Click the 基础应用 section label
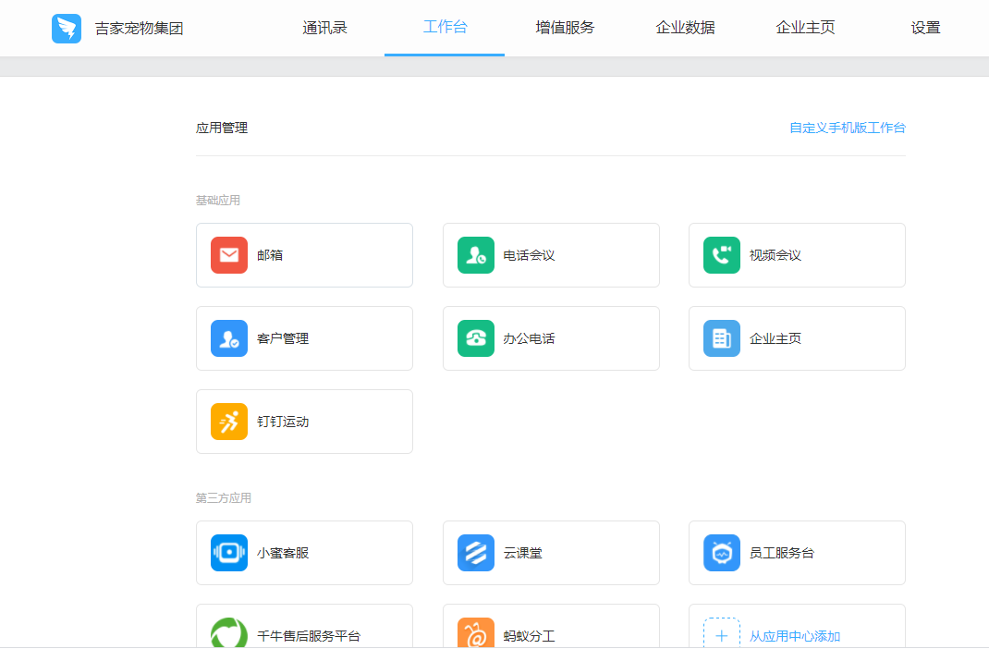989x649 pixels. [217, 200]
